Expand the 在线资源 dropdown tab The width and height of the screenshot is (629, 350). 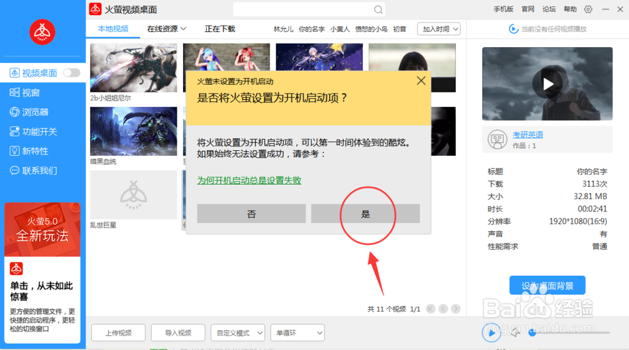(167, 29)
